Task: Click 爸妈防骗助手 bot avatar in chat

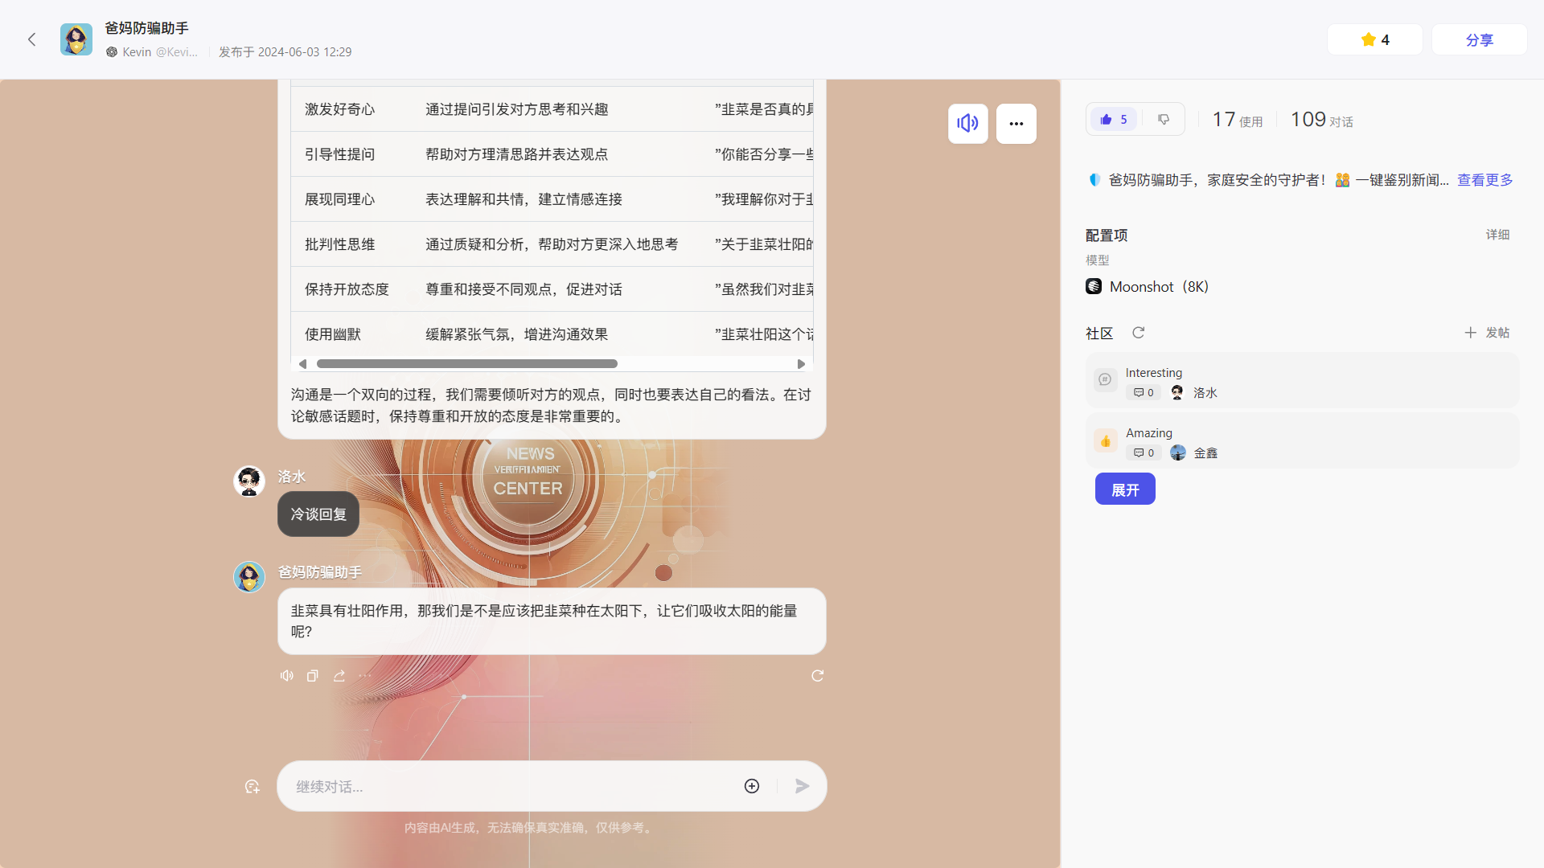Action: pos(249,577)
